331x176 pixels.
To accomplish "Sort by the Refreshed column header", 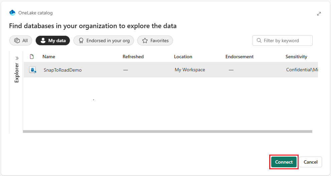I will (x=133, y=57).
